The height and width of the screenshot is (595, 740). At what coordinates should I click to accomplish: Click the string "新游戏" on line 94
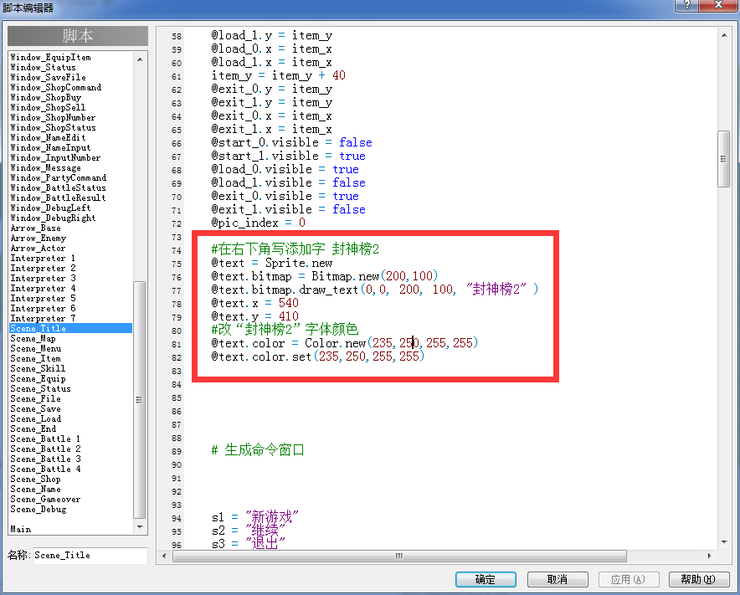[272, 518]
